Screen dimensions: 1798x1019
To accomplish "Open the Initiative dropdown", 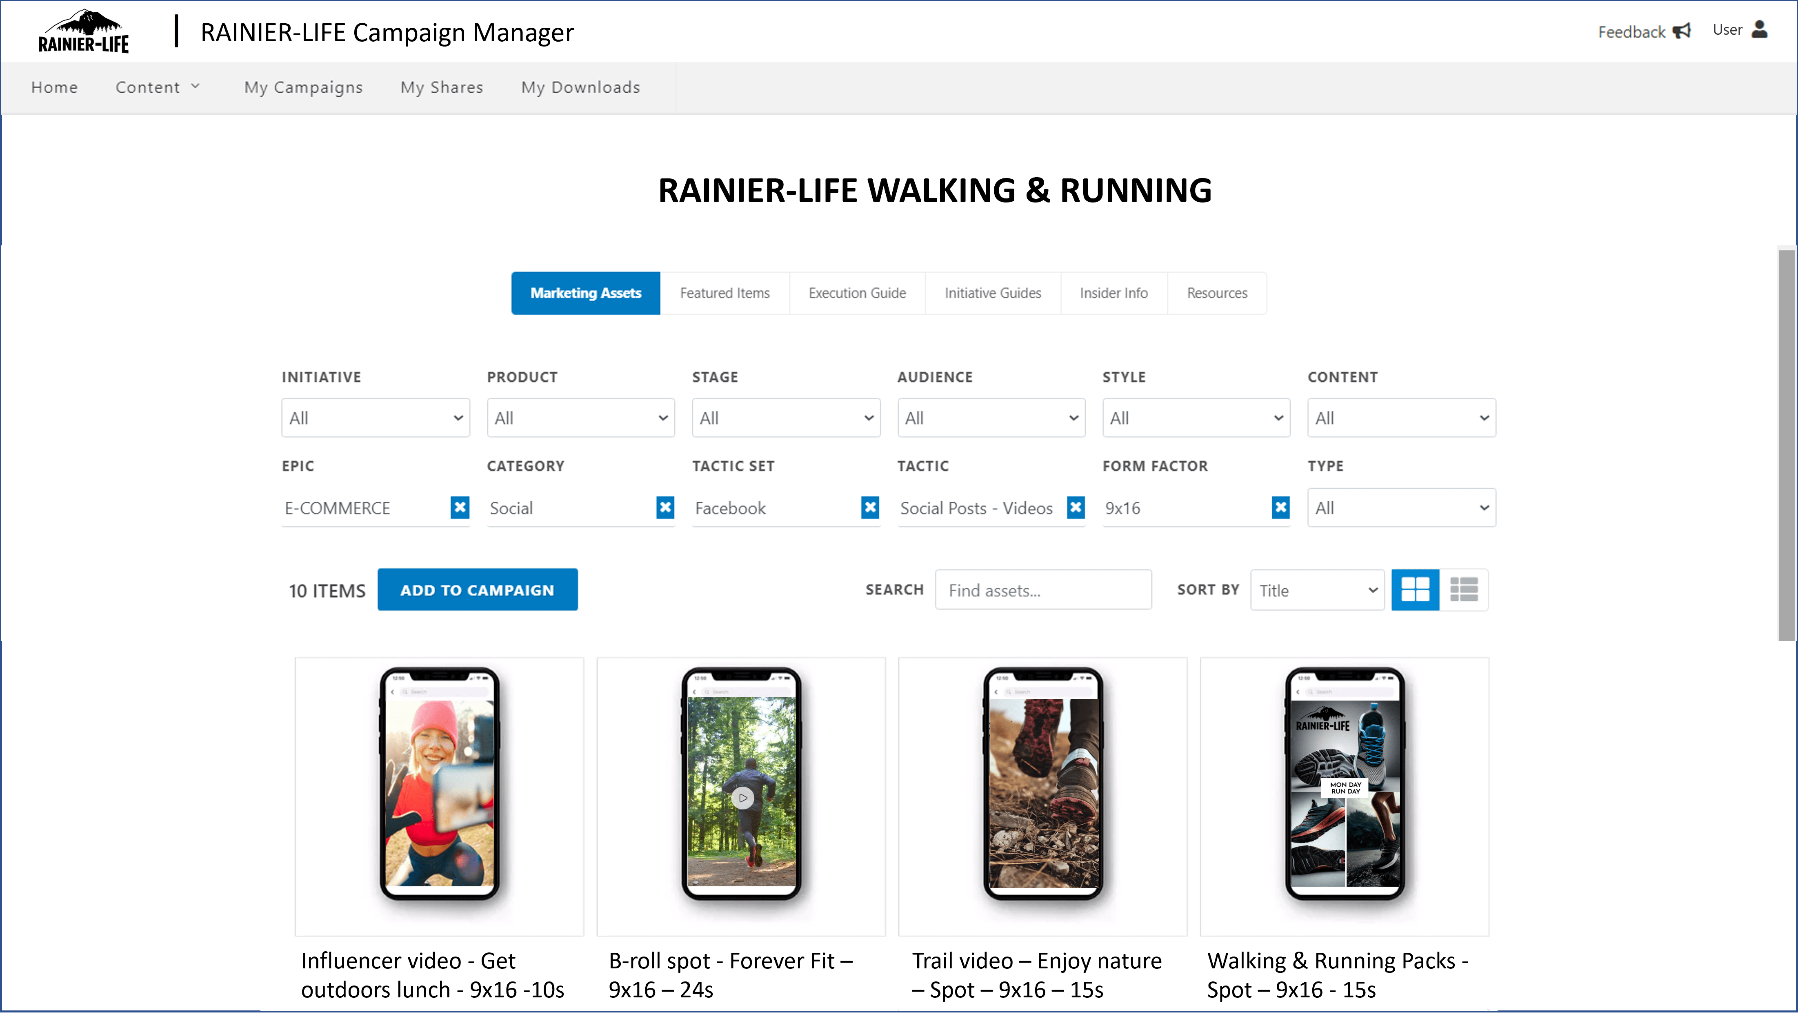I will tap(376, 418).
